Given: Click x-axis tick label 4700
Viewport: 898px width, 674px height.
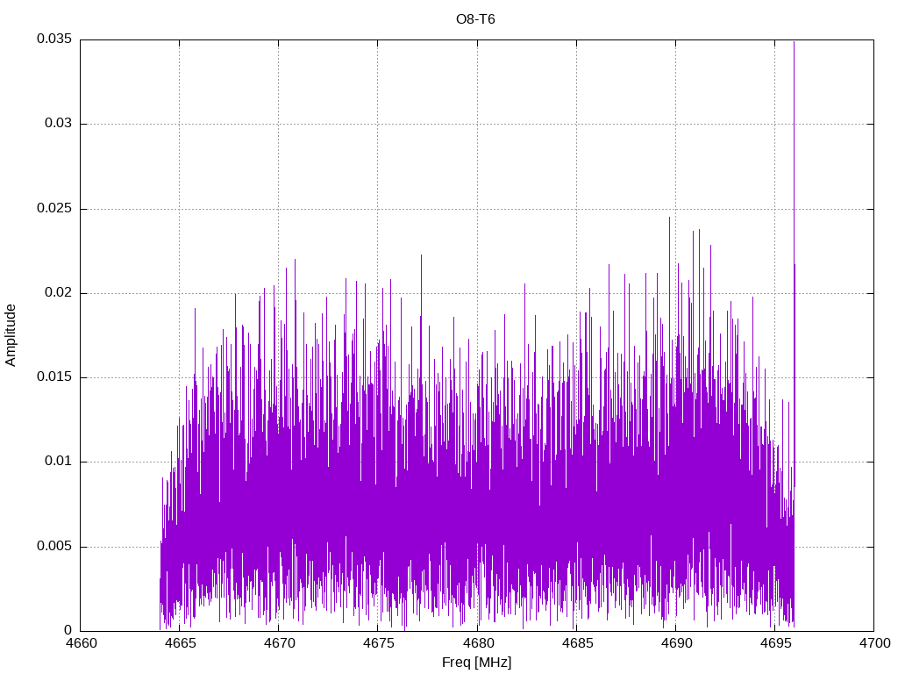Looking at the screenshot, I should click(x=874, y=643).
